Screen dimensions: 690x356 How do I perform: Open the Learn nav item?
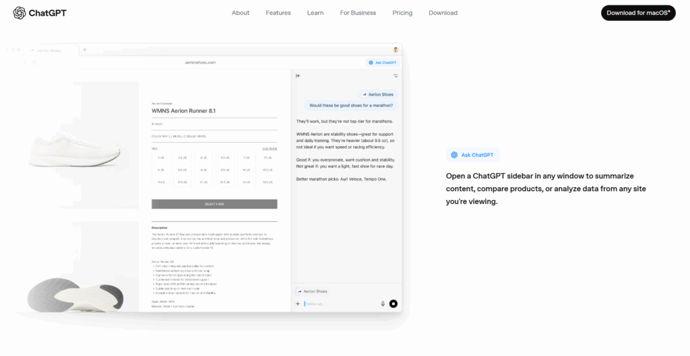click(x=315, y=13)
